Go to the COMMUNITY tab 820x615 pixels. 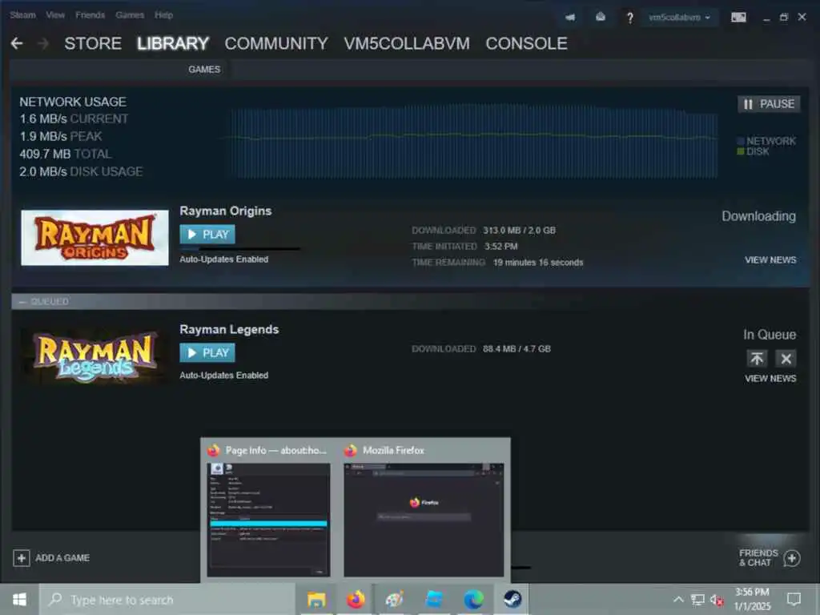click(276, 43)
